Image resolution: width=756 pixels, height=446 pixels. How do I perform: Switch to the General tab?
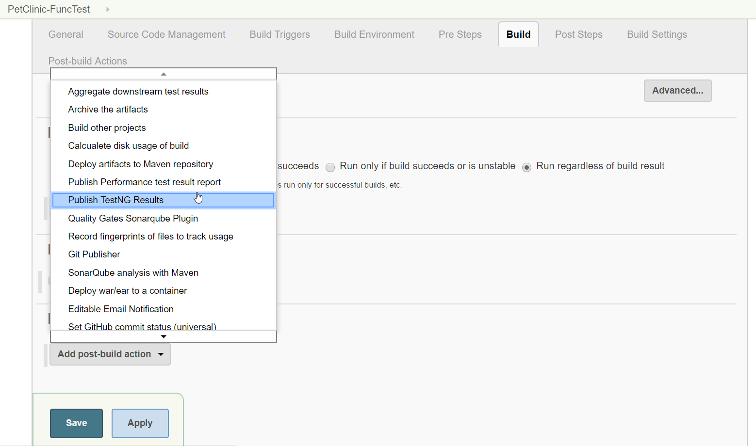[x=66, y=34]
